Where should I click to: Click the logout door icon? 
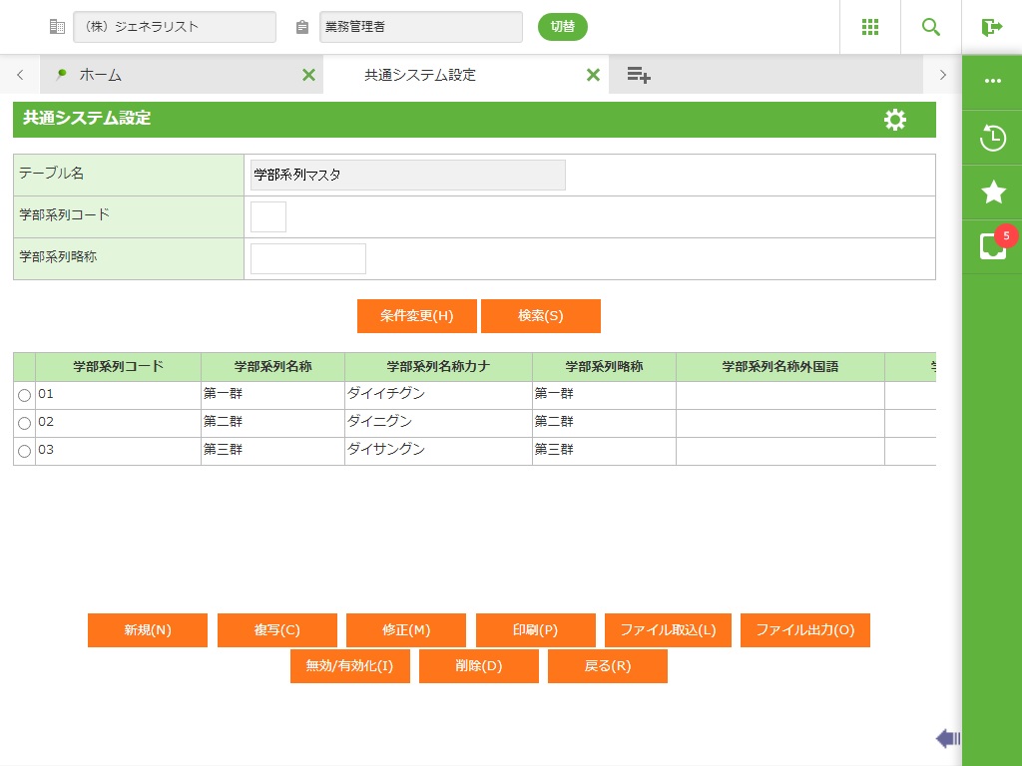tap(991, 27)
